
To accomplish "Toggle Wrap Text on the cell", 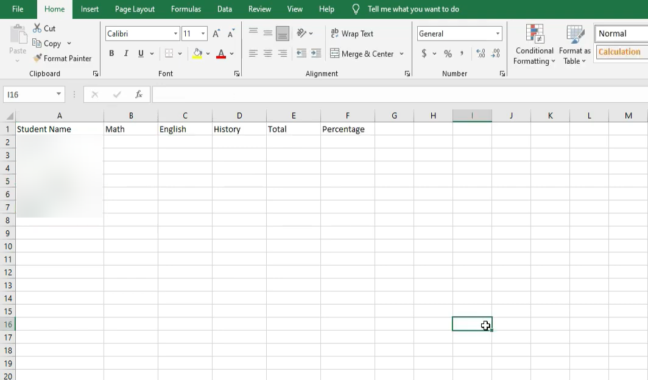I will 352,34.
